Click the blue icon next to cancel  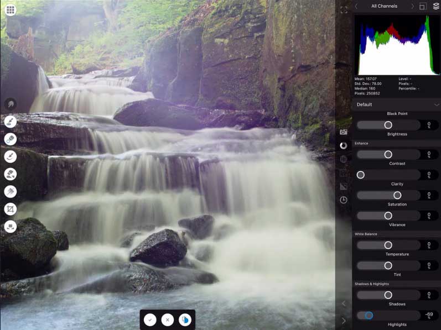(185, 319)
